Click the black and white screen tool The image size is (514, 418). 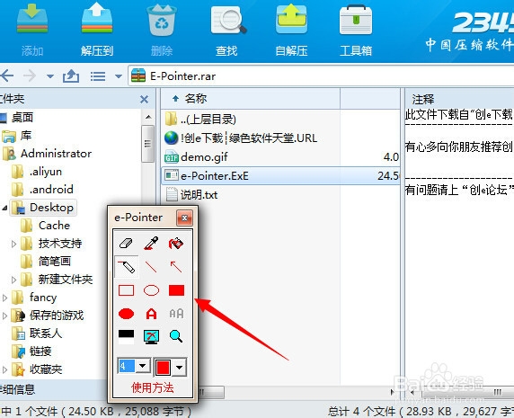[x=126, y=337]
